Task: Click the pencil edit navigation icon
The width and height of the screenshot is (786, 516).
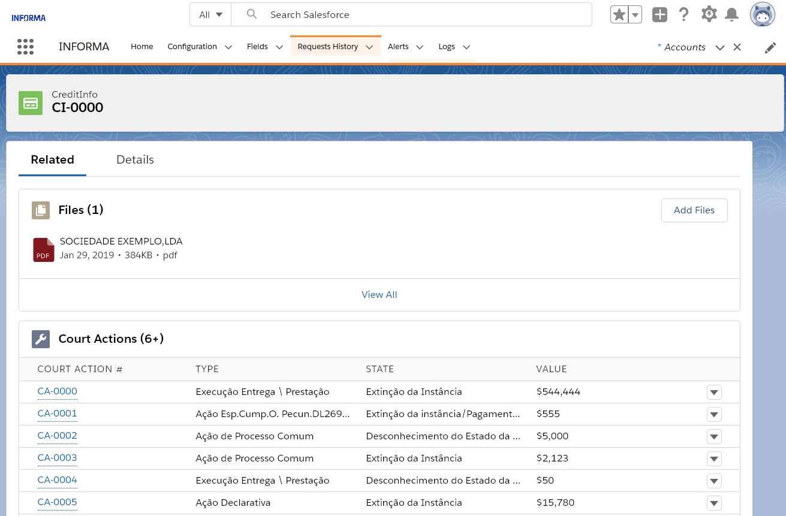Action: [x=770, y=48]
